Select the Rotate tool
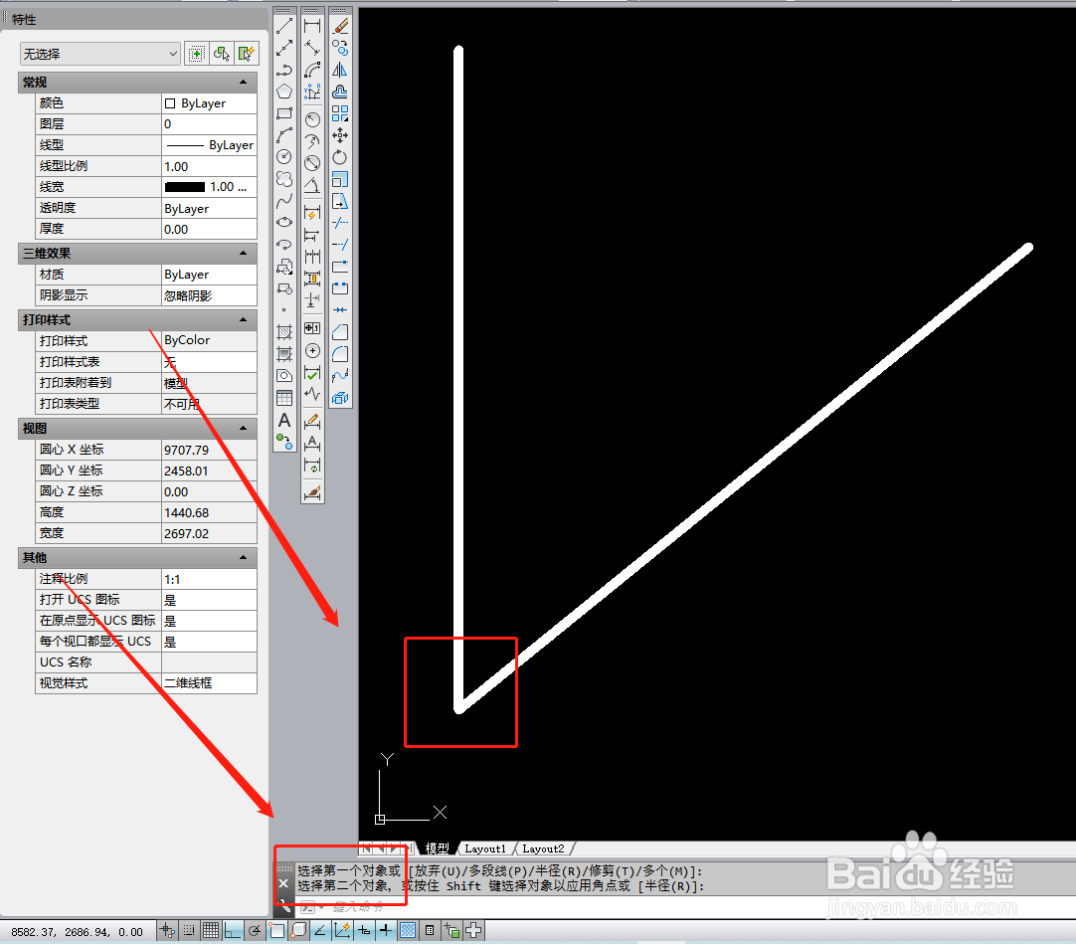 (340, 156)
